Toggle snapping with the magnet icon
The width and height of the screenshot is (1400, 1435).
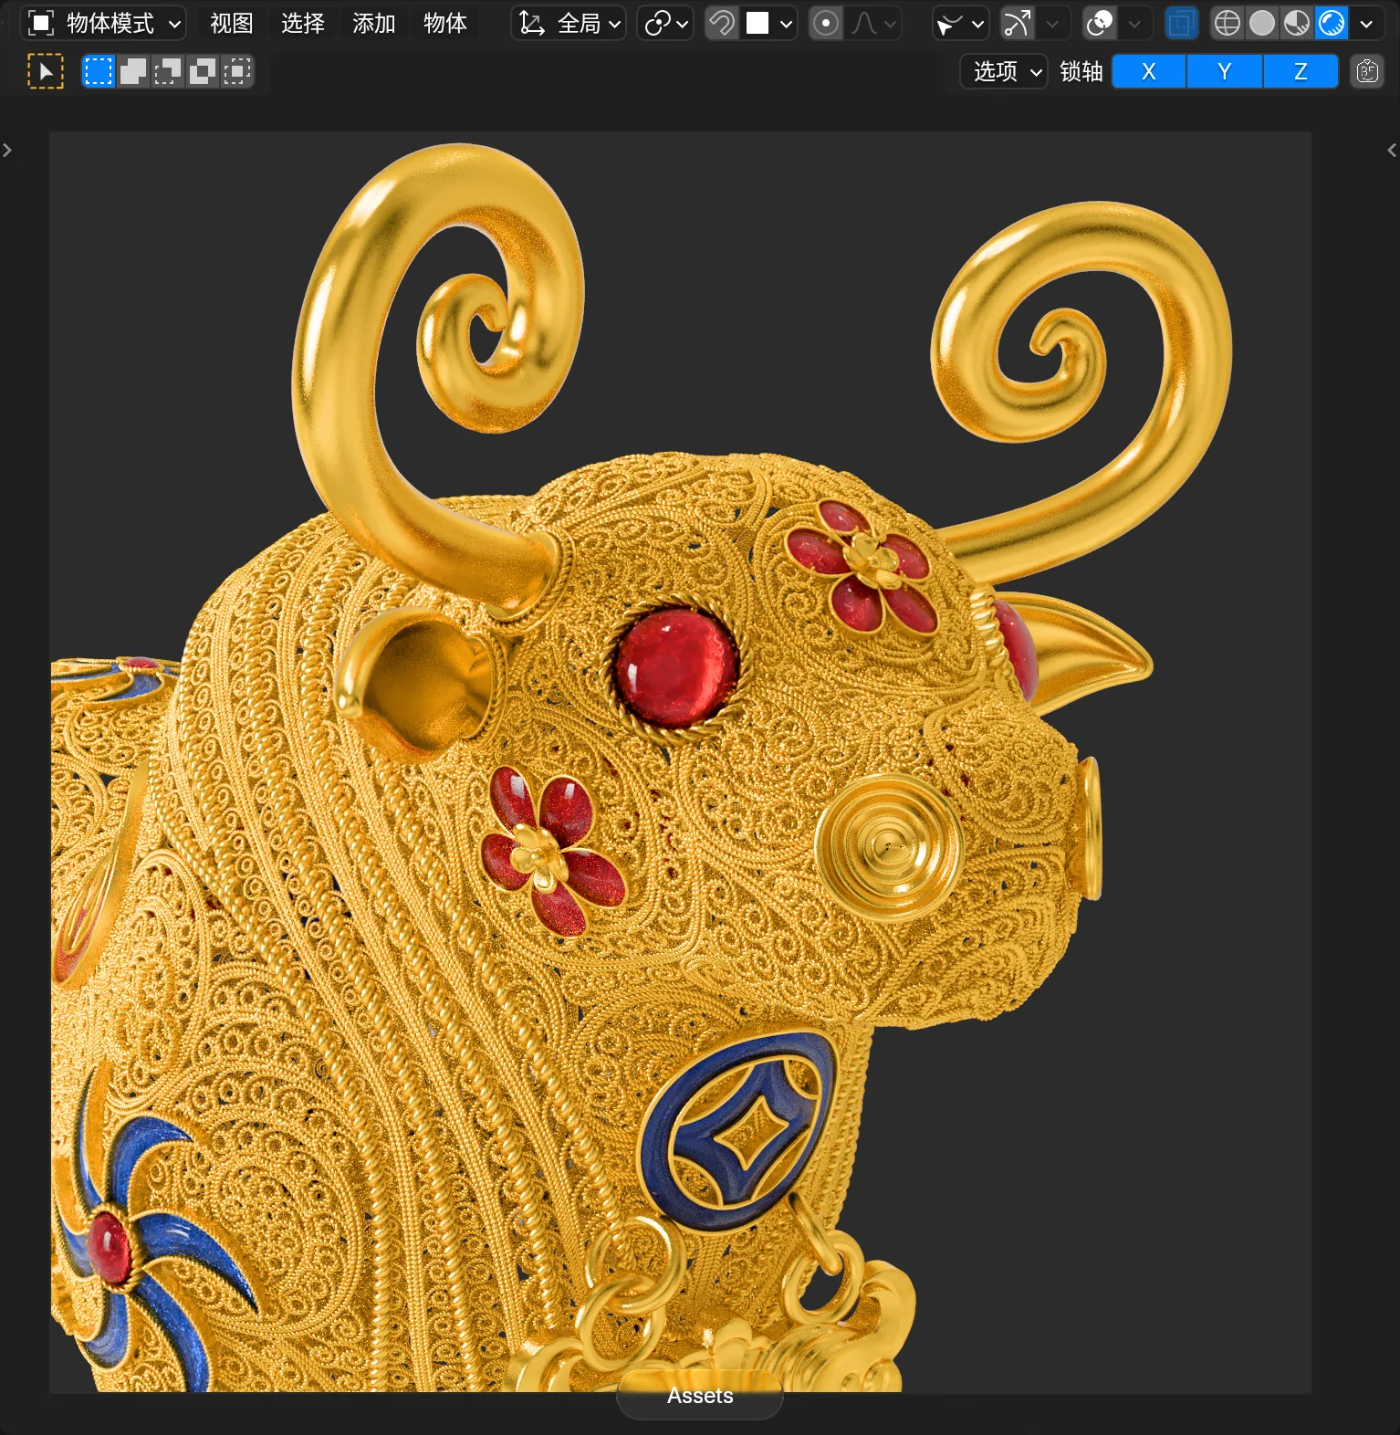pos(722,23)
